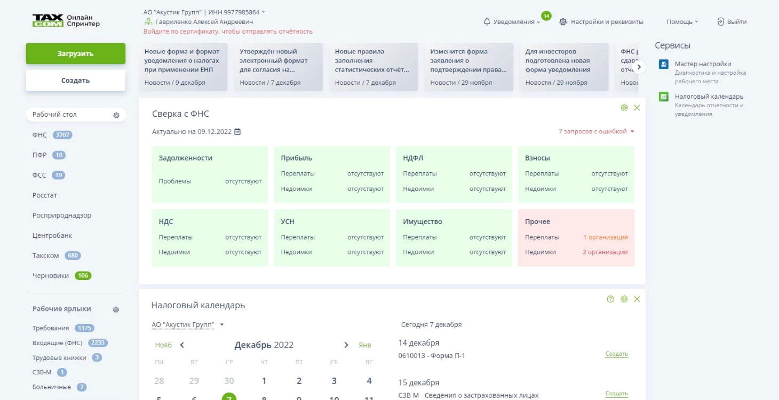Expand the organization dropdown АО Акустик Групп in header
This screenshot has height=400, width=779.
pos(204,12)
